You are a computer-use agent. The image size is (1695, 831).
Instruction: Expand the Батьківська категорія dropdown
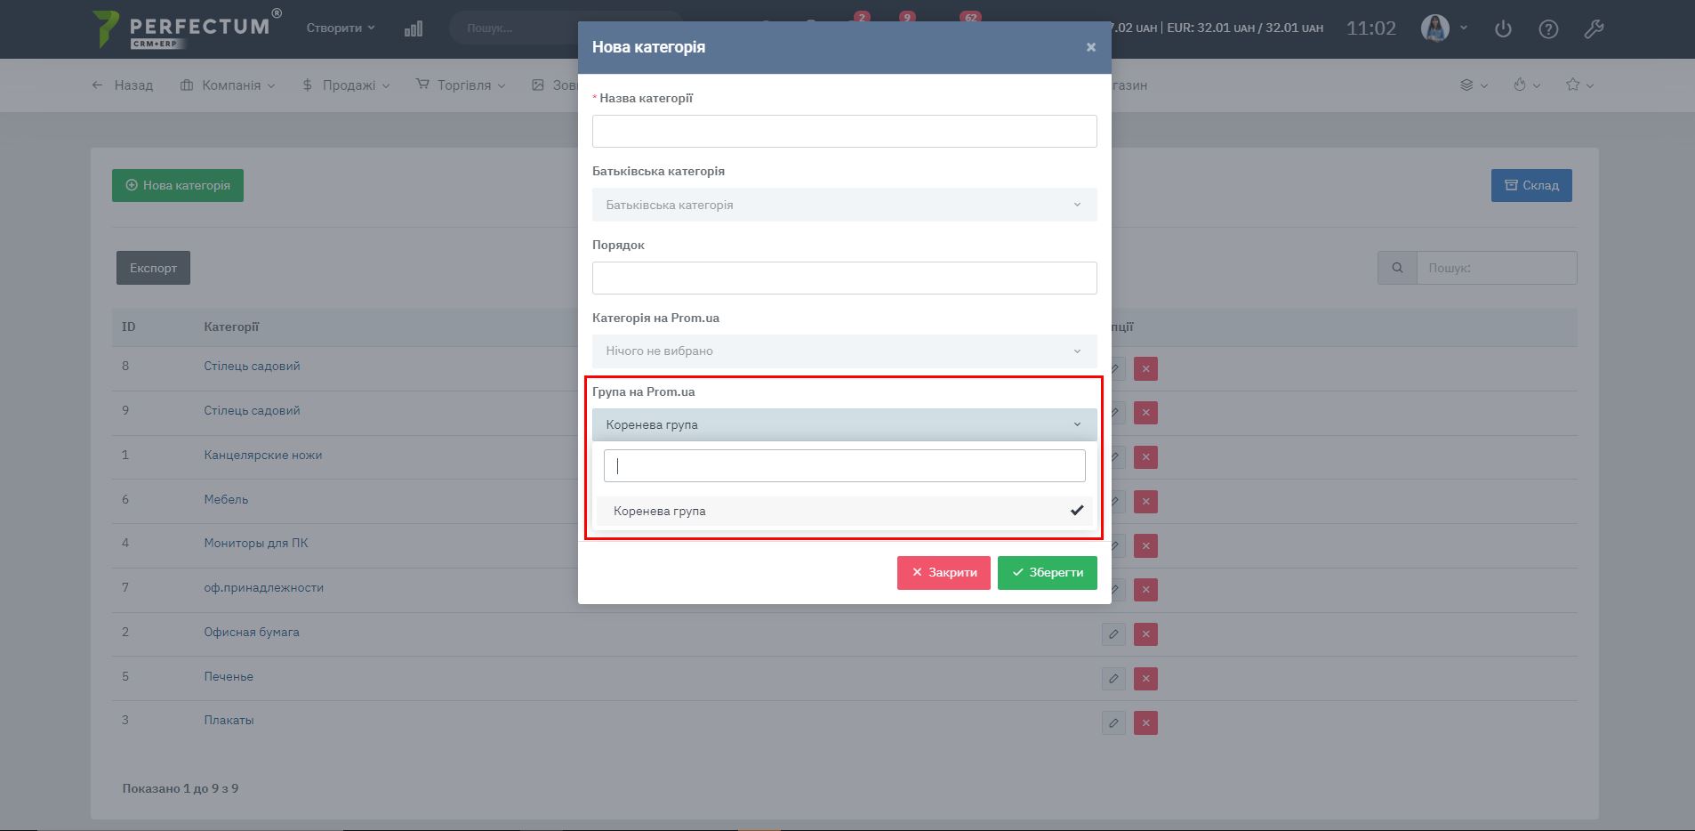coord(844,205)
